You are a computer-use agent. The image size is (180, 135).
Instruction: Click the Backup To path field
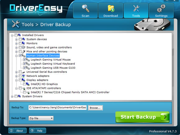click(57, 108)
